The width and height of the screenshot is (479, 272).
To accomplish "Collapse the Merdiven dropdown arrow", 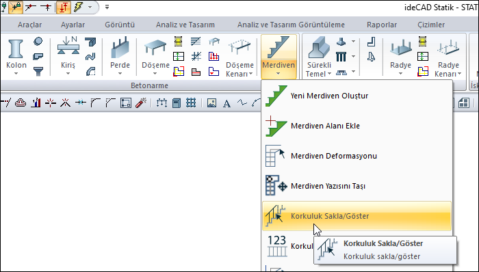I will point(278,74).
